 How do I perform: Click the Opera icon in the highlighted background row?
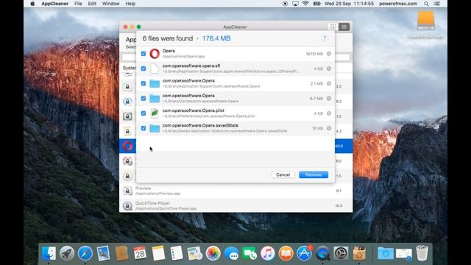pyautogui.click(x=127, y=146)
